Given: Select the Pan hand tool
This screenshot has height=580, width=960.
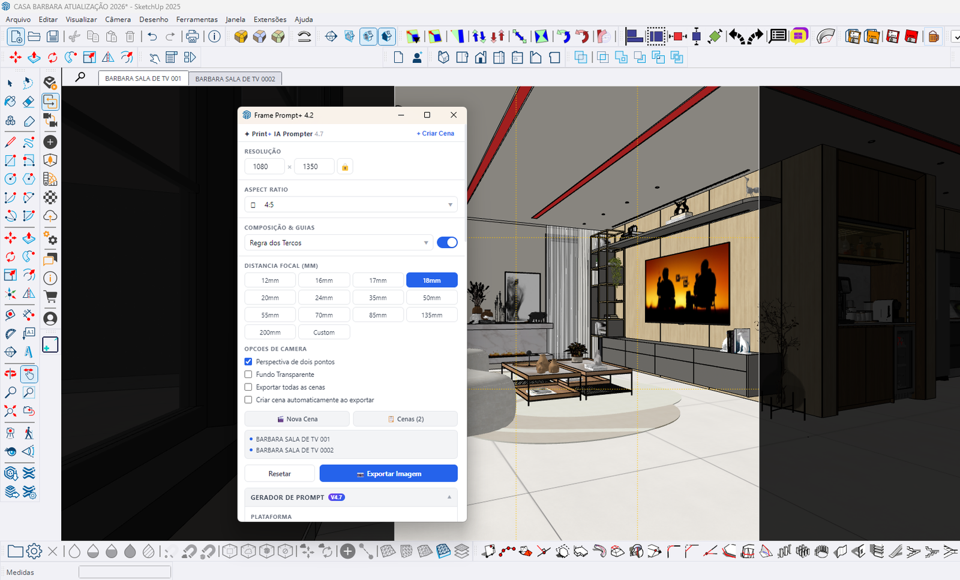Looking at the screenshot, I should pyautogui.click(x=28, y=374).
